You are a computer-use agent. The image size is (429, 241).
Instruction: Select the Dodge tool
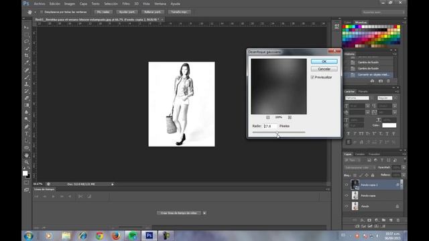27,119
